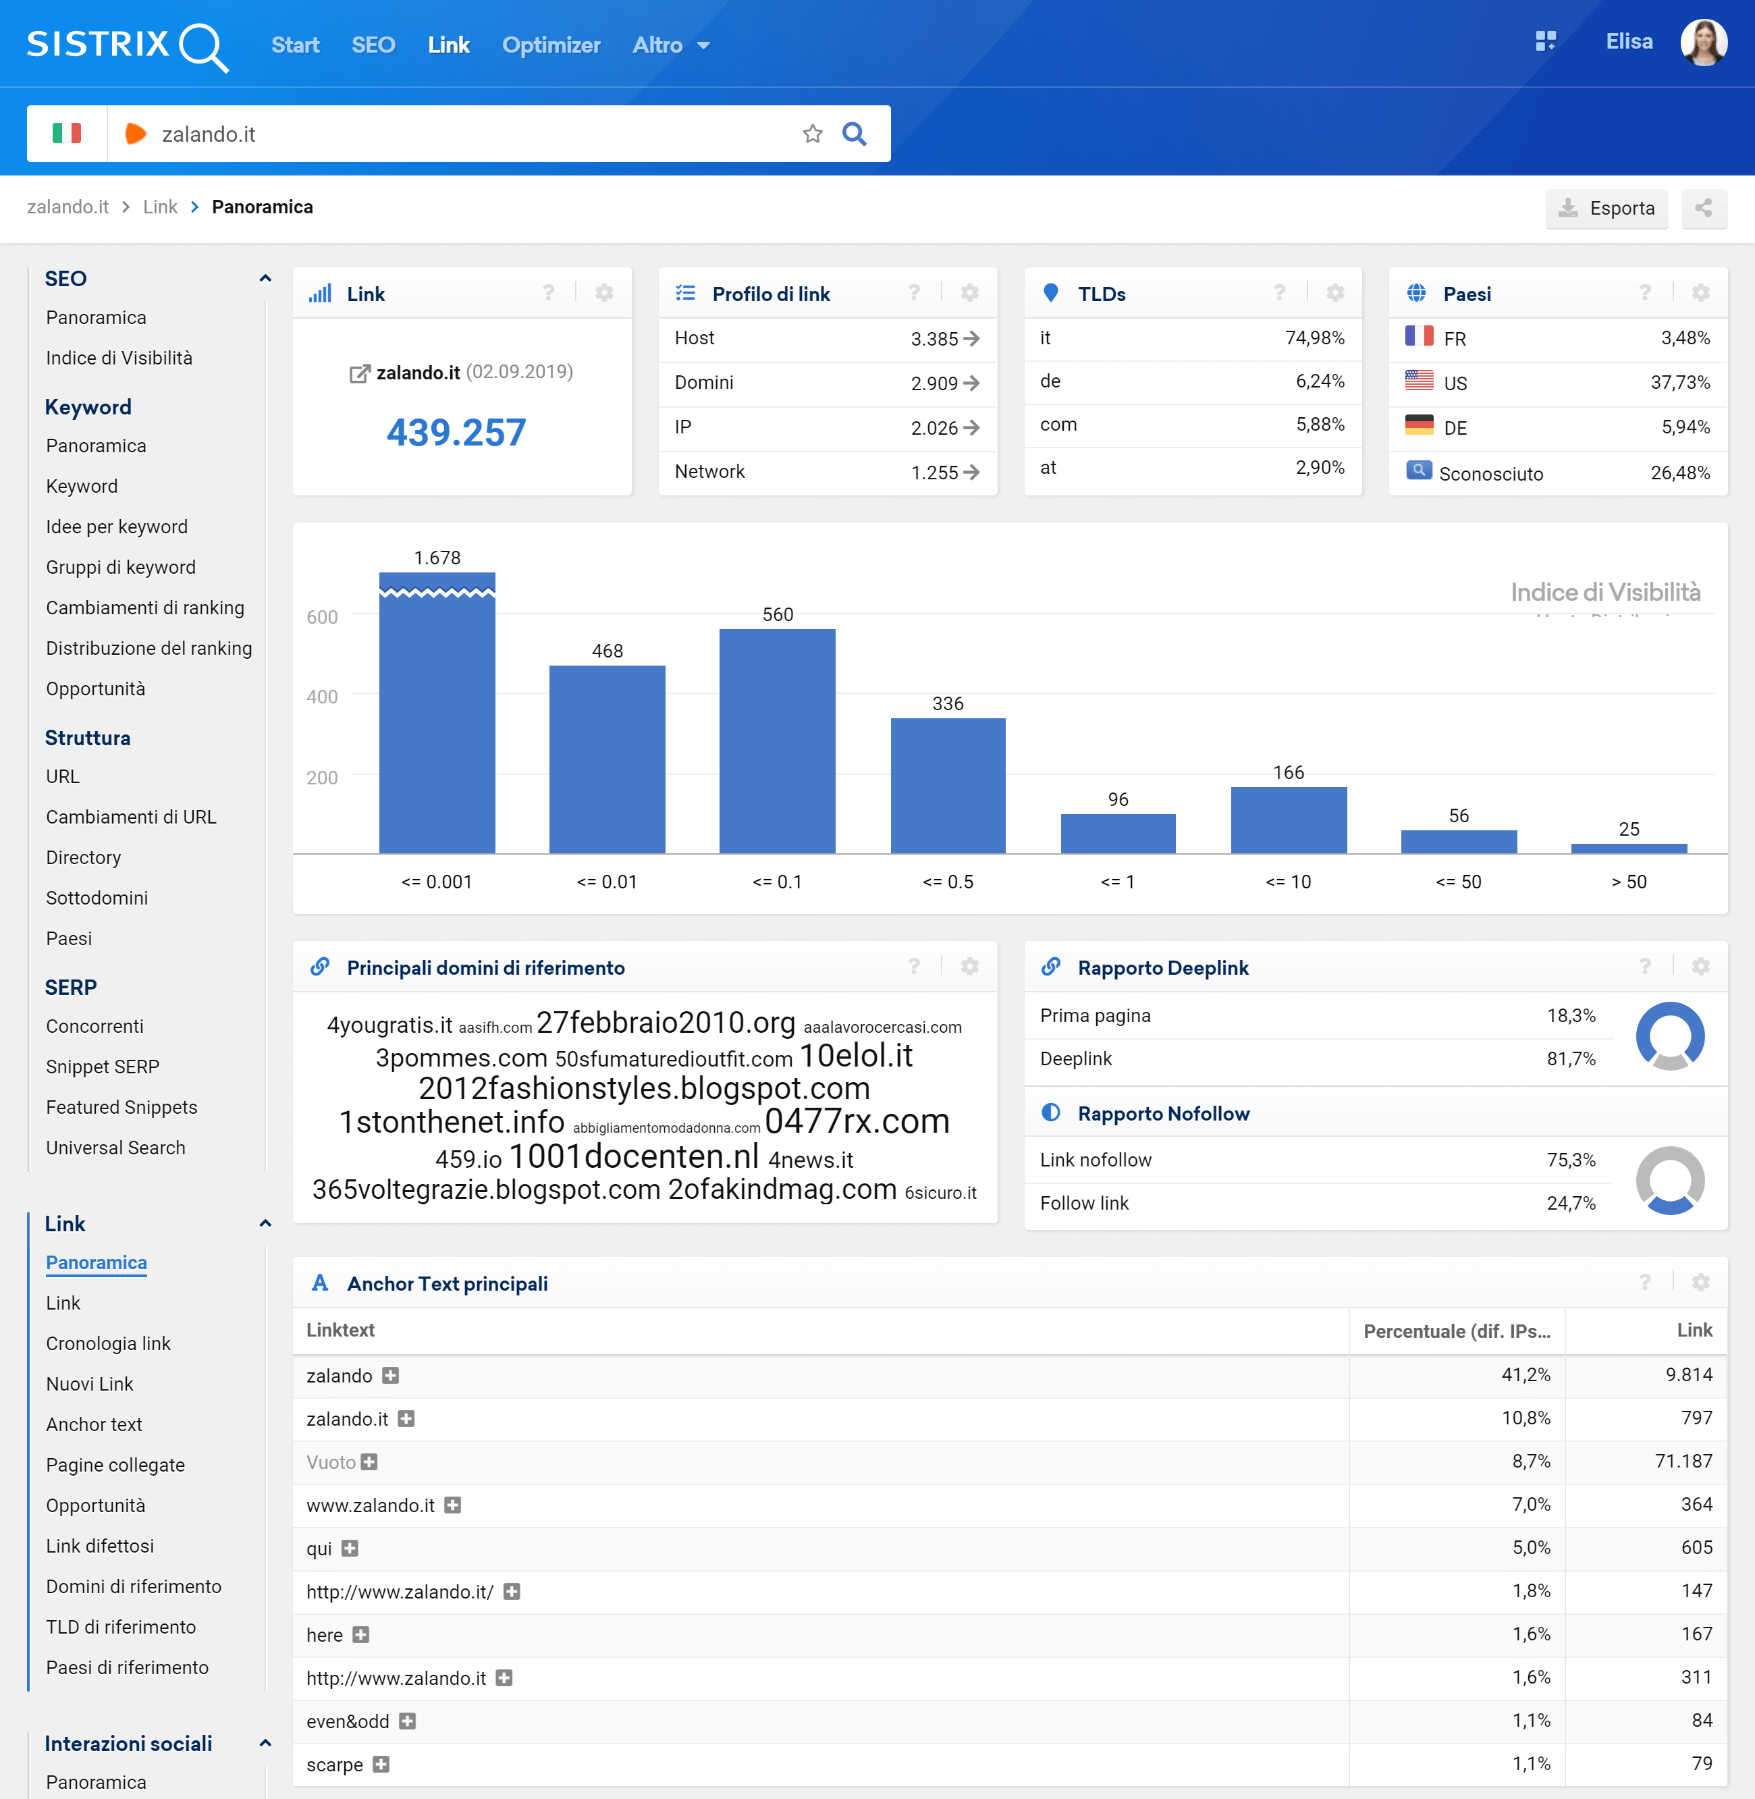Open Elisa's profile avatar
Image resolution: width=1755 pixels, height=1799 pixels.
[x=1704, y=41]
